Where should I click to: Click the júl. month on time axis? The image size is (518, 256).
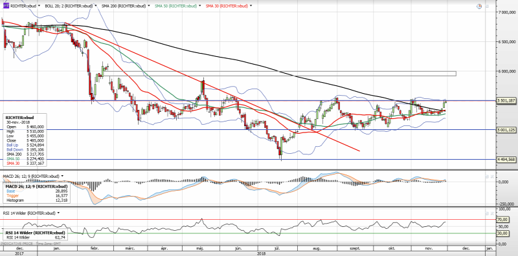click(277, 248)
